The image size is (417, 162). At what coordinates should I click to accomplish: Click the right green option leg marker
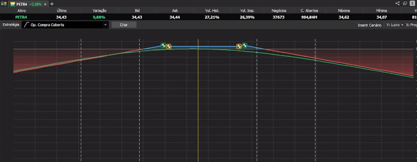[x=245, y=45]
